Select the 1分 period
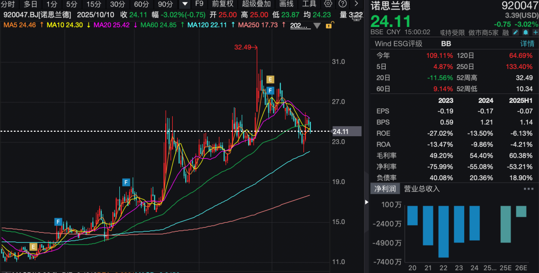 pos(52,4)
